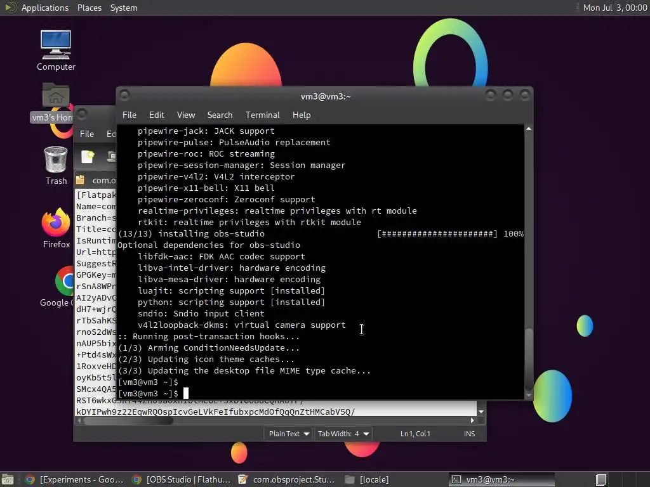Open the terminal File menu
Viewport: 650px width, 487px height.
[x=129, y=115]
